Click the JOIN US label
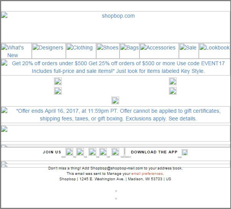This screenshot has width=231, height=209. tap(52, 152)
